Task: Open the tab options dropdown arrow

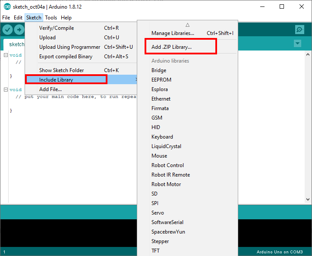Action: click(x=297, y=44)
